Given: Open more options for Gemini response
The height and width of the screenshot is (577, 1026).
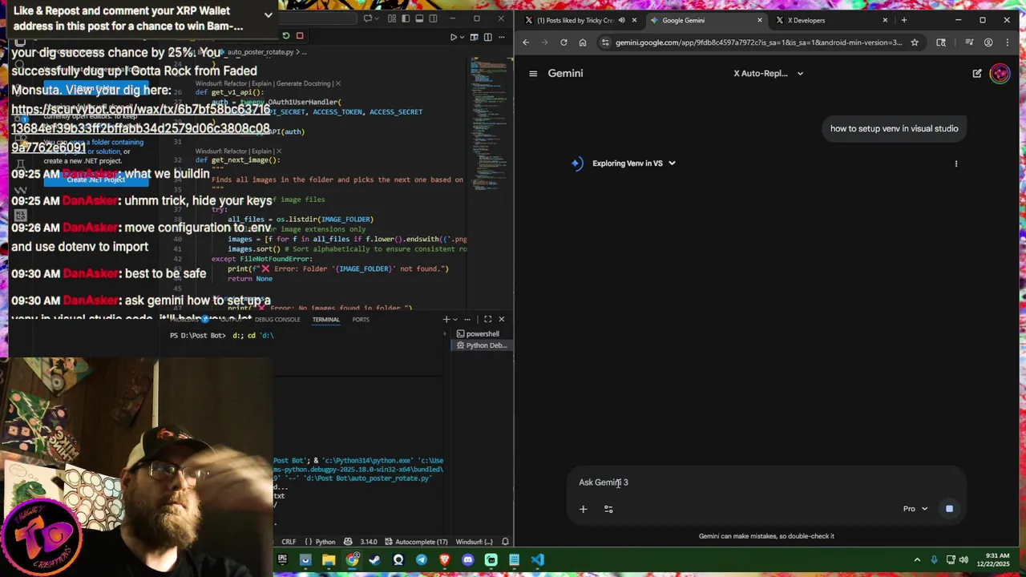Looking at the screenshot, I should pyautogui.click(x=955, y=163).
